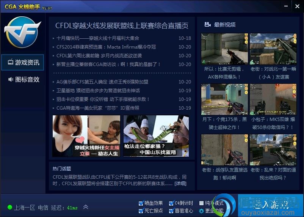304x217 pixels.
Task: Expand the server list with the double chevron
Action: tap(86, 207)
